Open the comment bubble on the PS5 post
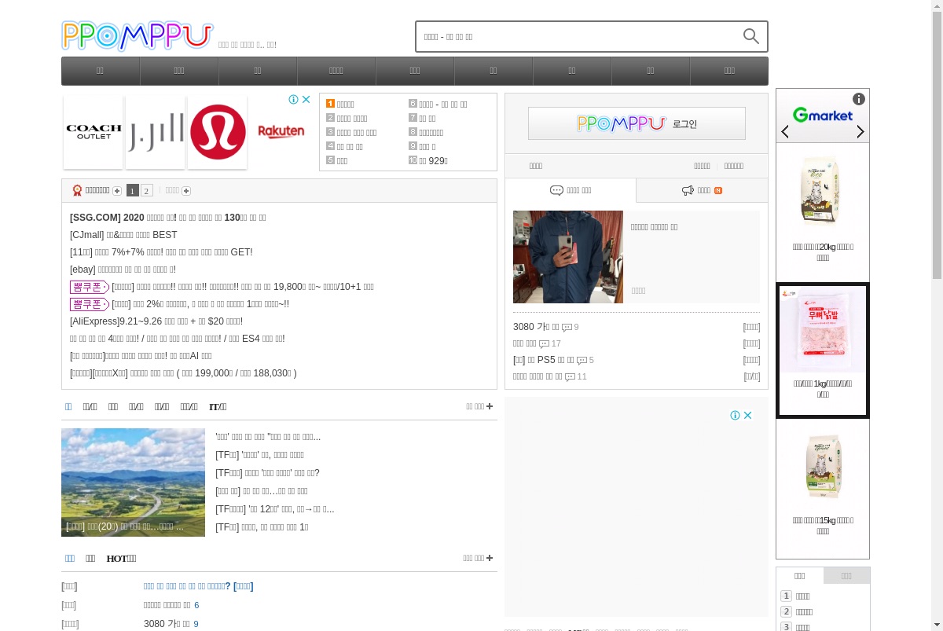The height and width of the screenshot is (631, 943). click(582, 361)
